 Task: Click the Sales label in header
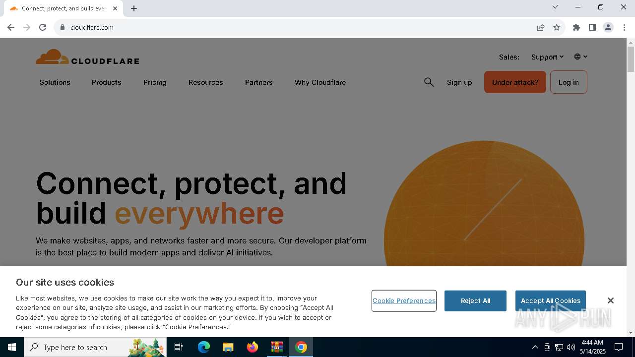click(x=509, y=57)
